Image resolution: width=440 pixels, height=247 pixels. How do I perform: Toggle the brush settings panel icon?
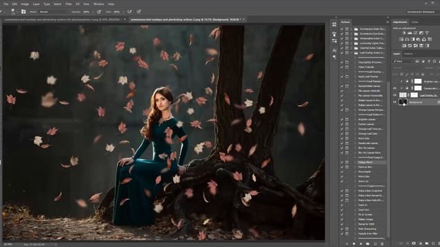[x=23, y=12]
